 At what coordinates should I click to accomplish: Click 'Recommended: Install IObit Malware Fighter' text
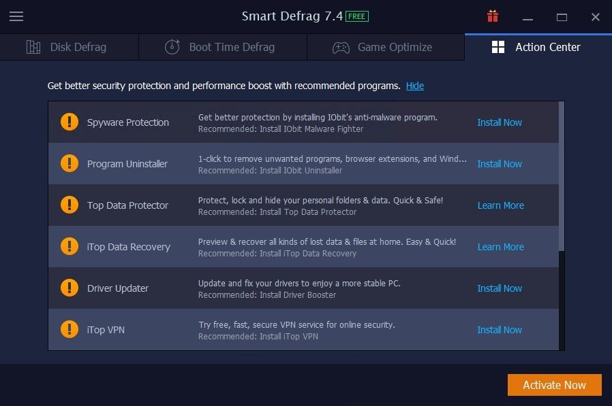pyautogui.click(x=281, y=129)
